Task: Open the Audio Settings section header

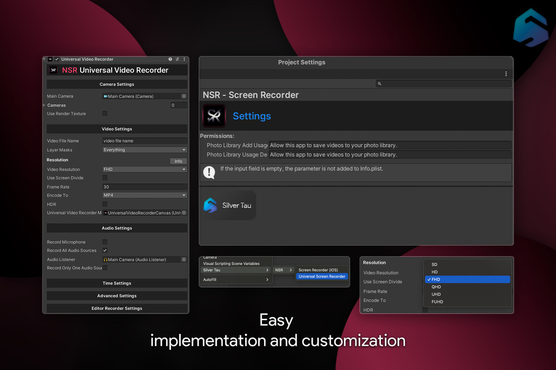Action: [117, 228]
